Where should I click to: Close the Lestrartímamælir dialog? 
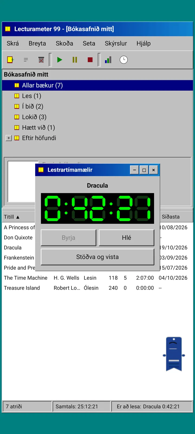pyautogui.click(x=154, y=170)
